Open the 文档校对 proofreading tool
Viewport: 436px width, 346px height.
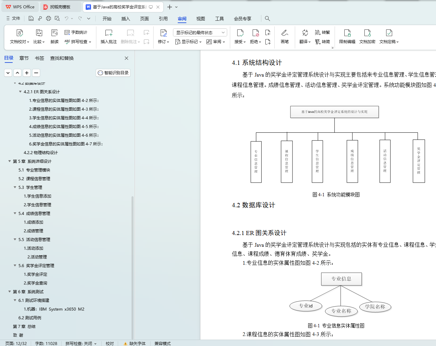pos(19,37)
